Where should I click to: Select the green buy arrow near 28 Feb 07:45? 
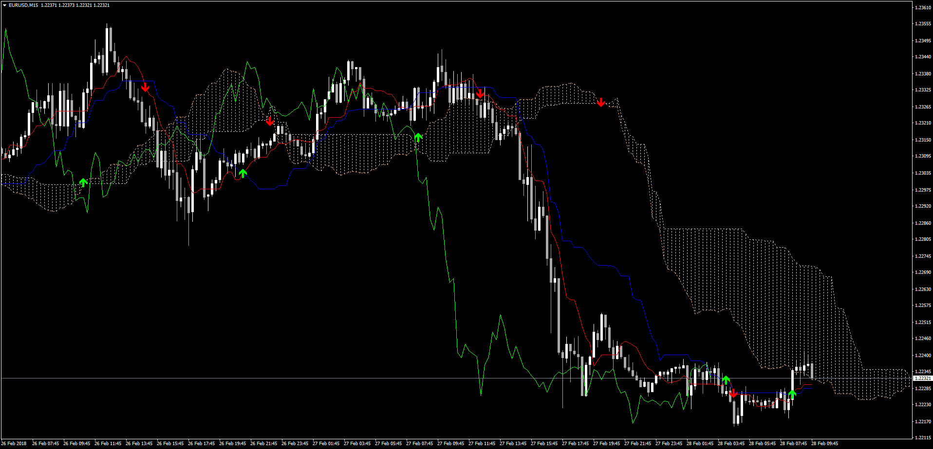click(x=792, y=394)
